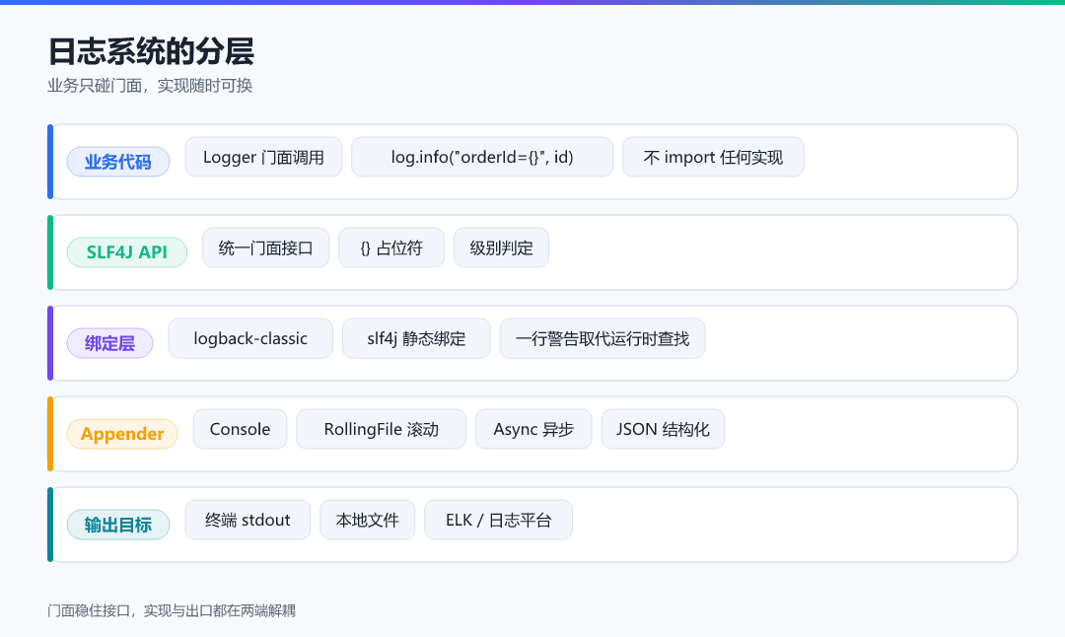This screenshot has width=1065, height=637.
Task: Click the log.info("orderId={}", id) chip
Action: coord(482,157)
